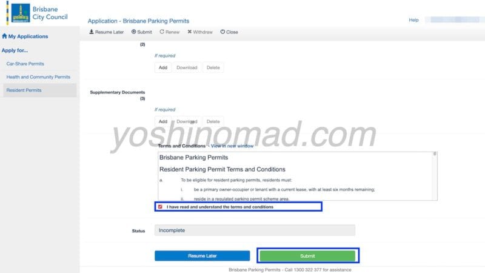The width and height of the screenshot is (485, 273).
Task: Click Add for Supplementary Documents (2)
Action: click(163, 67)
